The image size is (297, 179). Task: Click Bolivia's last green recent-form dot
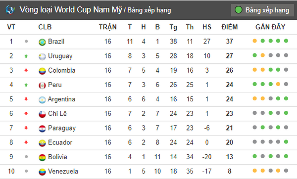[x=286, y=156]
